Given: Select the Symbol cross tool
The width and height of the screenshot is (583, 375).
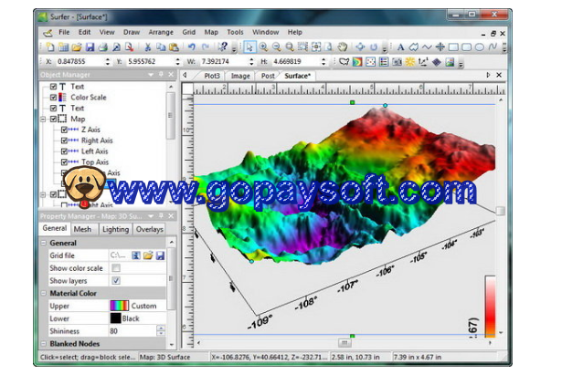Looking at the screenshot, I should tap(440, 47).
